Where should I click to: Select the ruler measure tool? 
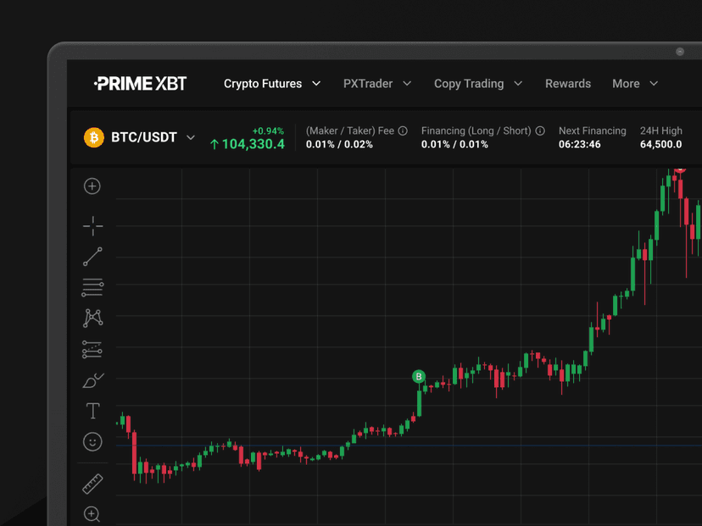point(92,484)
